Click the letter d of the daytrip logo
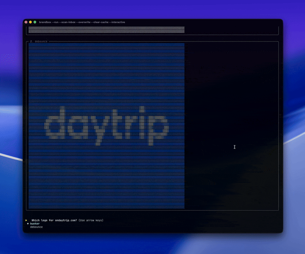The image size is (305, 254). point(55,123)
